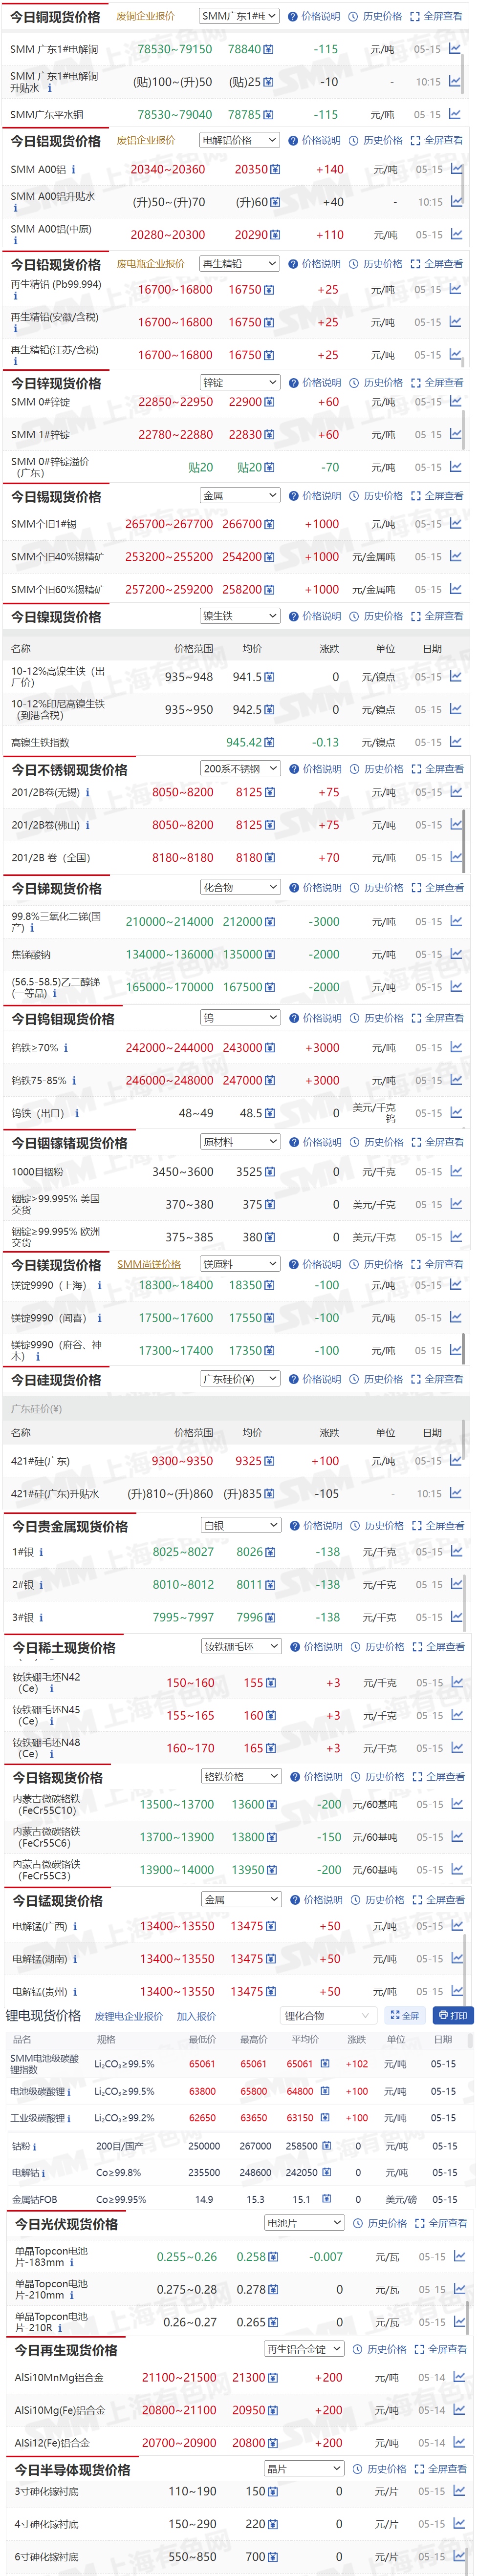Viewport: 478px width, 2576px height.
Task: Open 价格说明 in 今日铜现货价格 header
Action: tap(314, 16)
